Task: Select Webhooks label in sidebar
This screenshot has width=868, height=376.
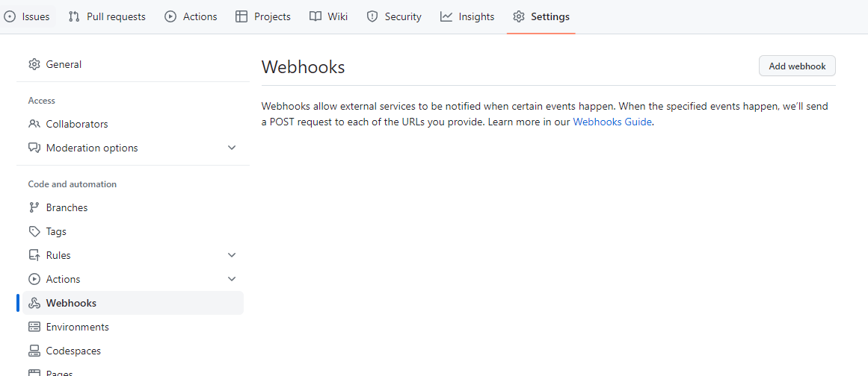Action: pyautogui.click(x=72, y=303)
